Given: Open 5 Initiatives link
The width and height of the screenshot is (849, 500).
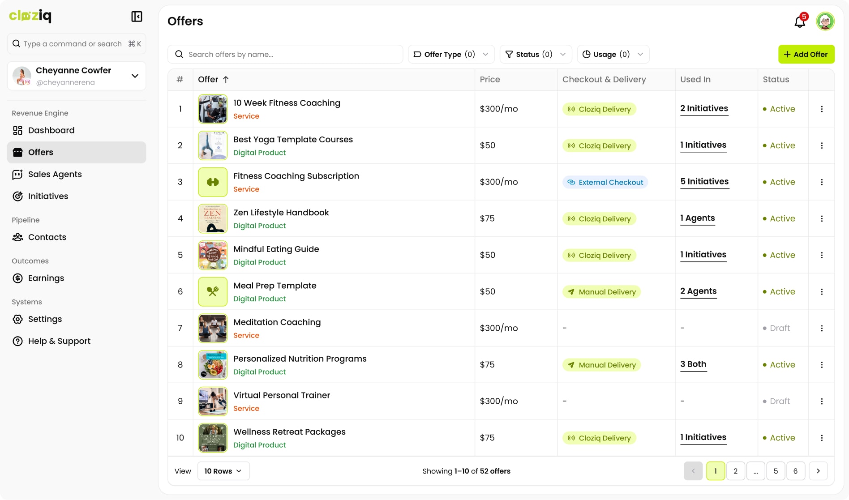Looking at the screenshot, I should coord(704,182).
